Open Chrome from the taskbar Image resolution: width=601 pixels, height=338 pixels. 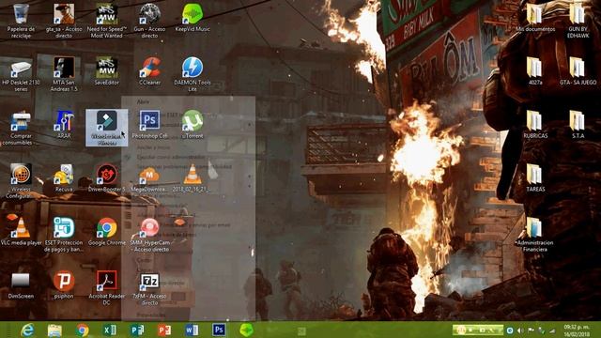pyautogui.click(x=82, y=330)
